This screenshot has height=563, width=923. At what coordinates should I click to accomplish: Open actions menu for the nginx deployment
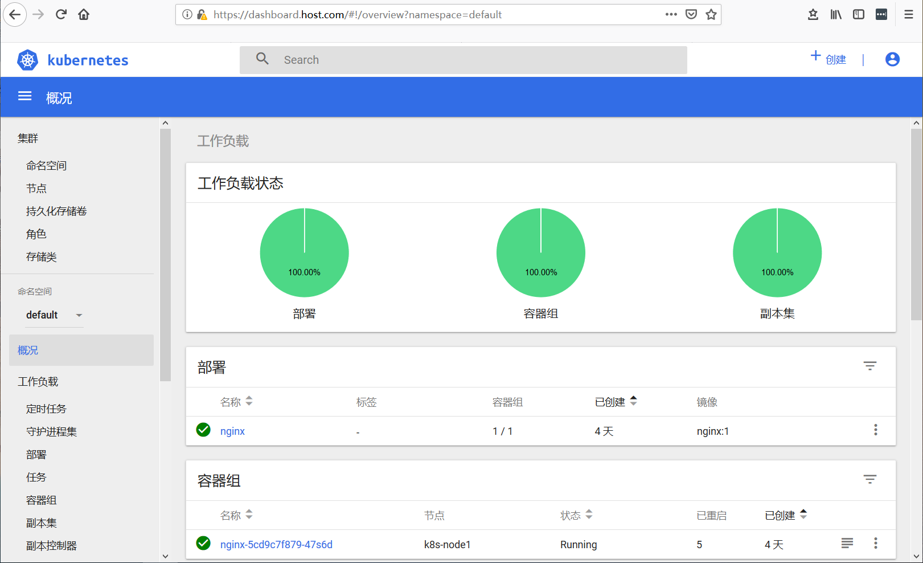click(876, 430)
